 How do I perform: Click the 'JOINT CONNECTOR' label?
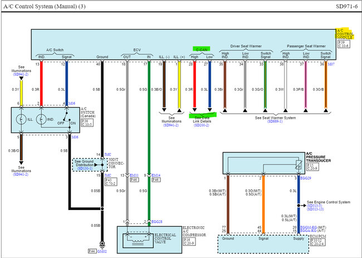116,163
